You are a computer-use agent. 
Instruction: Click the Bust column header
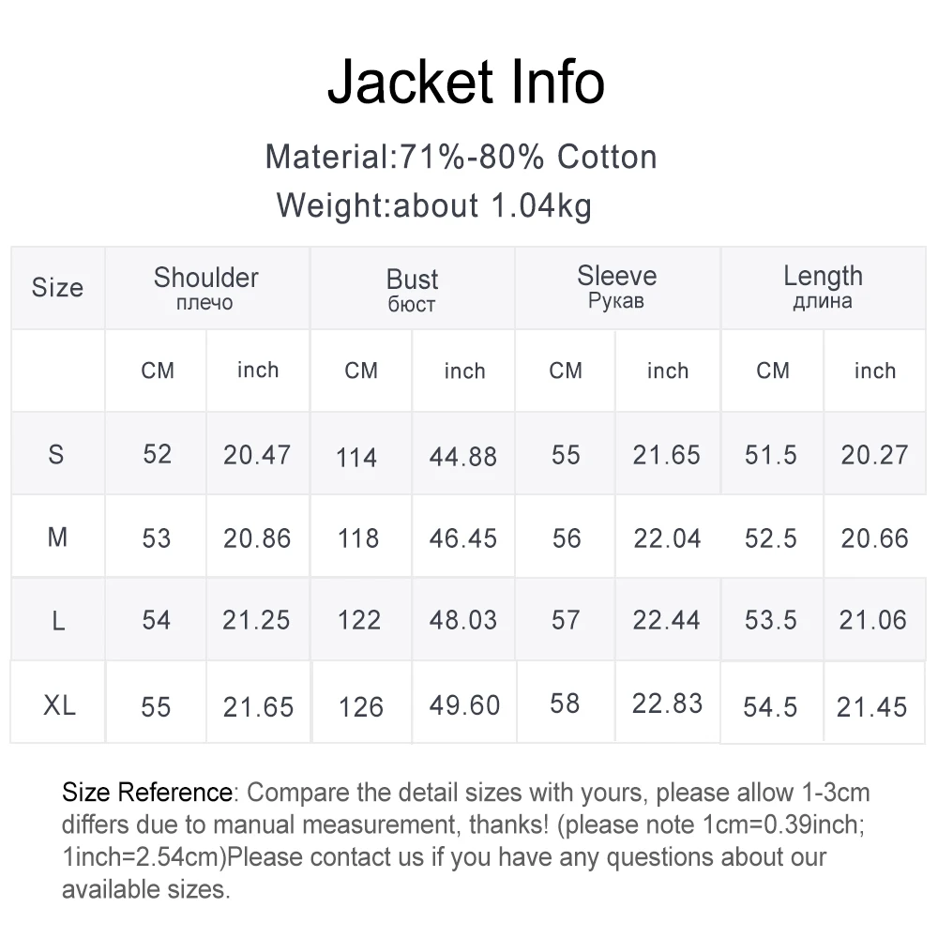pos(412,290)
